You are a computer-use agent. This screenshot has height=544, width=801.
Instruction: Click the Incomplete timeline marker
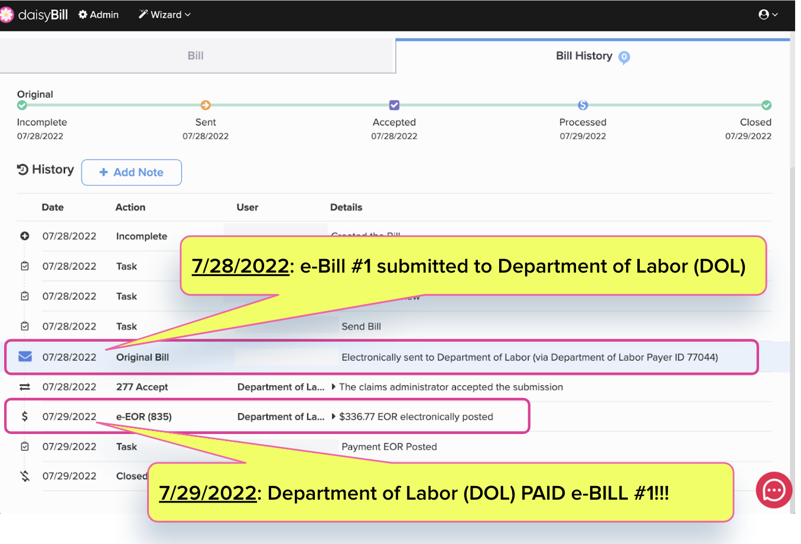pos(22,105)
